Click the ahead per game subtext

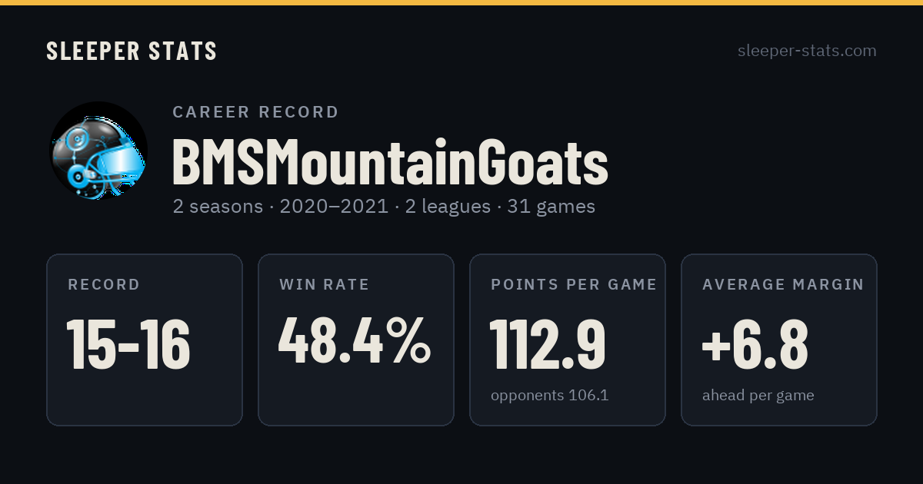(x=758, y=396)
